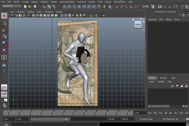Create layer from selected objects

pyautogui.click(x=186, y=86)
